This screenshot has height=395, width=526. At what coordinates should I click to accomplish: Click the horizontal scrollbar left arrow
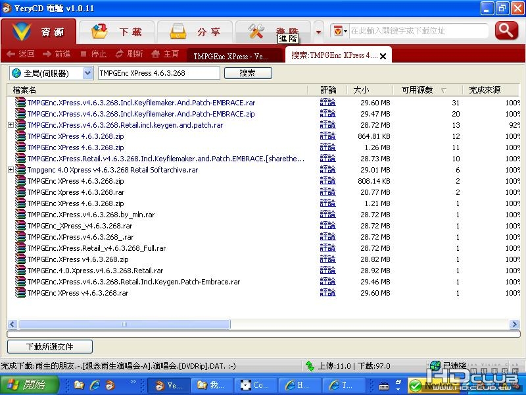(x=12, y=324)
